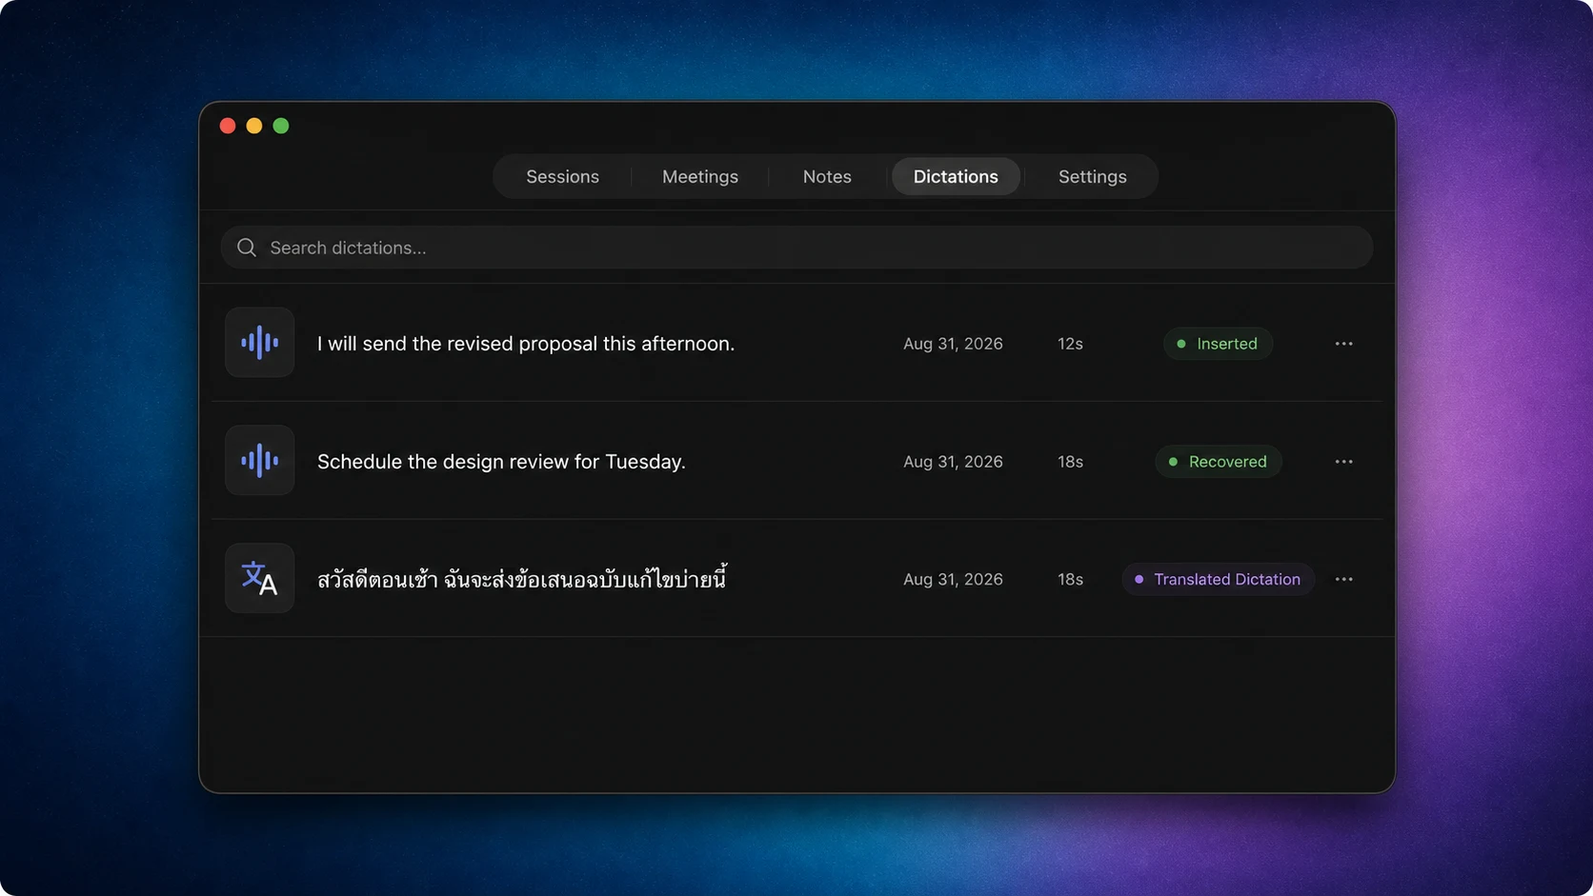Go to the Settings tab
The height and width of the screenshot is (896, 1593).
1092,177
